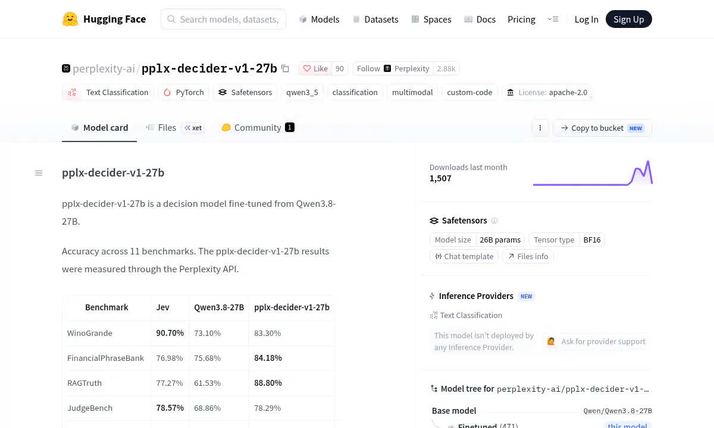Click the classification tag

[x=355, y=92]
